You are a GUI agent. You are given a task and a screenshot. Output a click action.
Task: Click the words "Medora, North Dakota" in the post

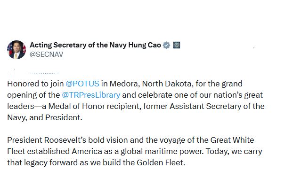pyautogui.click(x=152, y=84)
